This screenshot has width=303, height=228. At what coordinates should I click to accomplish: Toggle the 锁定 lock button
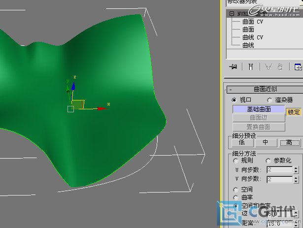pyautogui.click(x=294, y=112)
